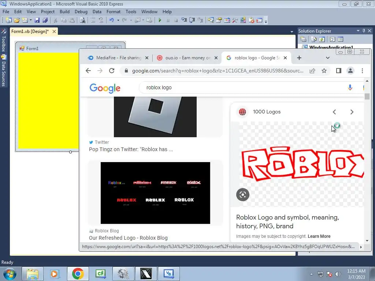Viewport: 375px width, 281px height.
Task: Open the active documents dropdown arrow
Action: (x=292, y=31)
